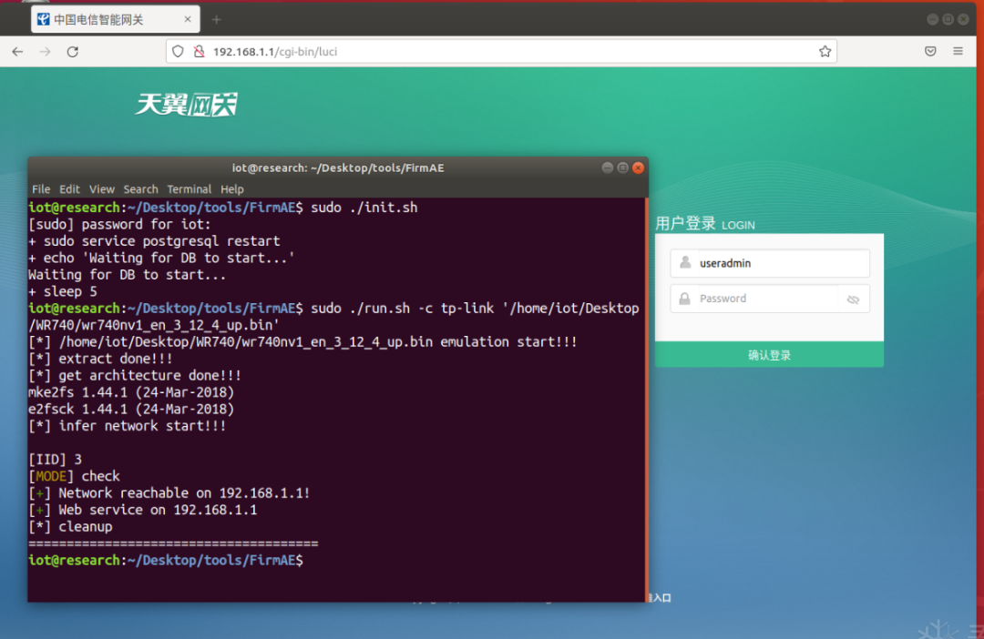Click the 'infer network start!!!' line
This screenshot has width=984, height=639.
click(x=128, y=426)
